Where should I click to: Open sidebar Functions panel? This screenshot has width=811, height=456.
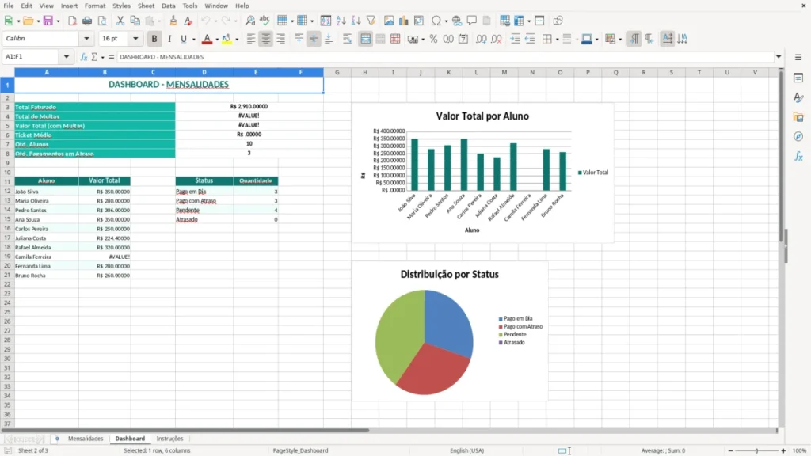(798, 156)
